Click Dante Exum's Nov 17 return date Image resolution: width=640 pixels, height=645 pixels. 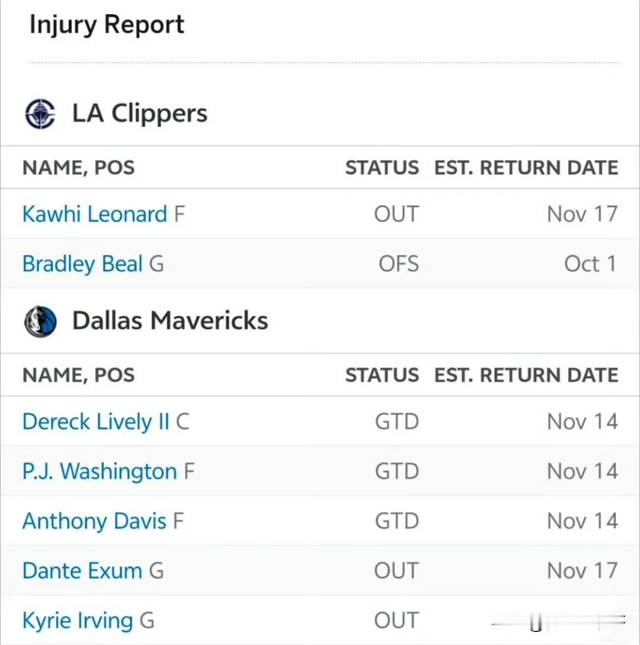coord(582,571)
